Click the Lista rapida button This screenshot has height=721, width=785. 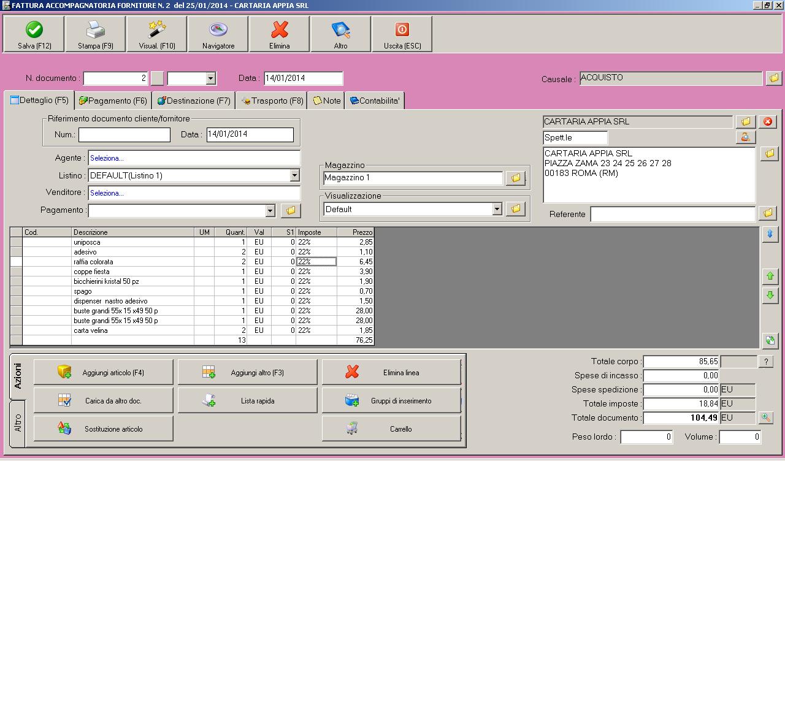click(x=248, y=400)
